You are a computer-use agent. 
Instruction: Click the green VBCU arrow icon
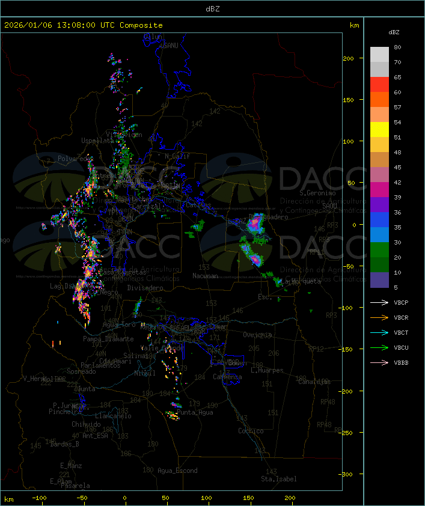click(379, 347)
